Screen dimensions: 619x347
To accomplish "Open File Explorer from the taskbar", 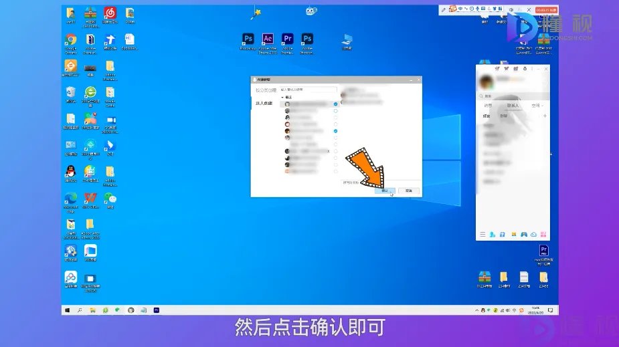I will click(92, 310).
